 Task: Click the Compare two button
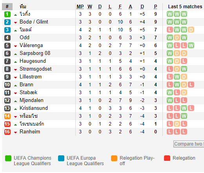pos(189,144)
